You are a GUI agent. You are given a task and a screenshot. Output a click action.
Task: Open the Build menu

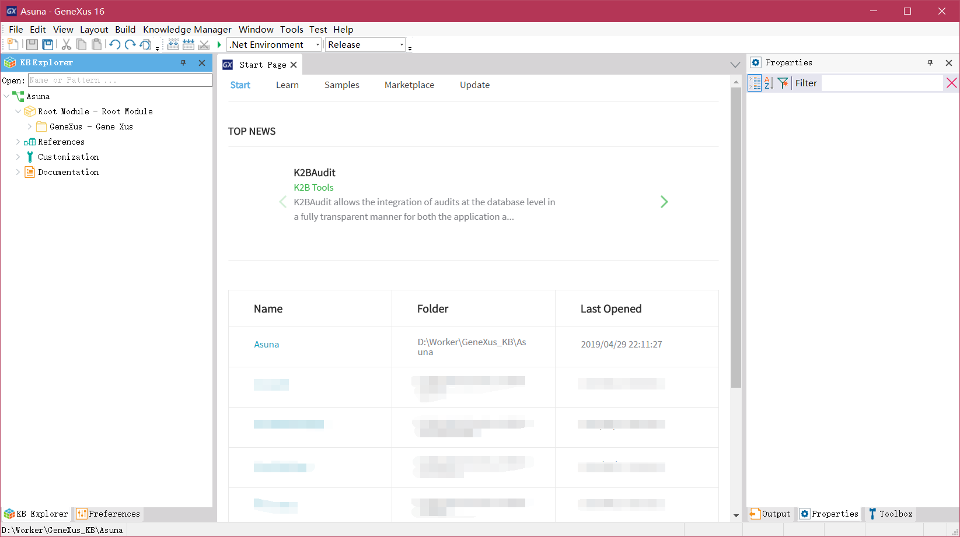click(125, 29)
